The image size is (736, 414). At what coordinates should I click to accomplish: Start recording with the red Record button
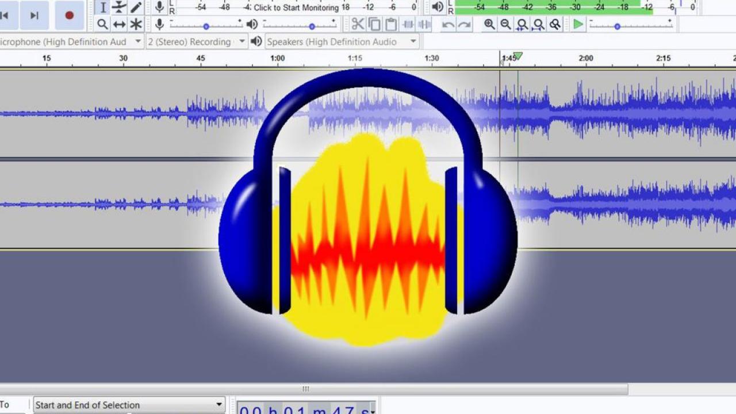point(70,16)
